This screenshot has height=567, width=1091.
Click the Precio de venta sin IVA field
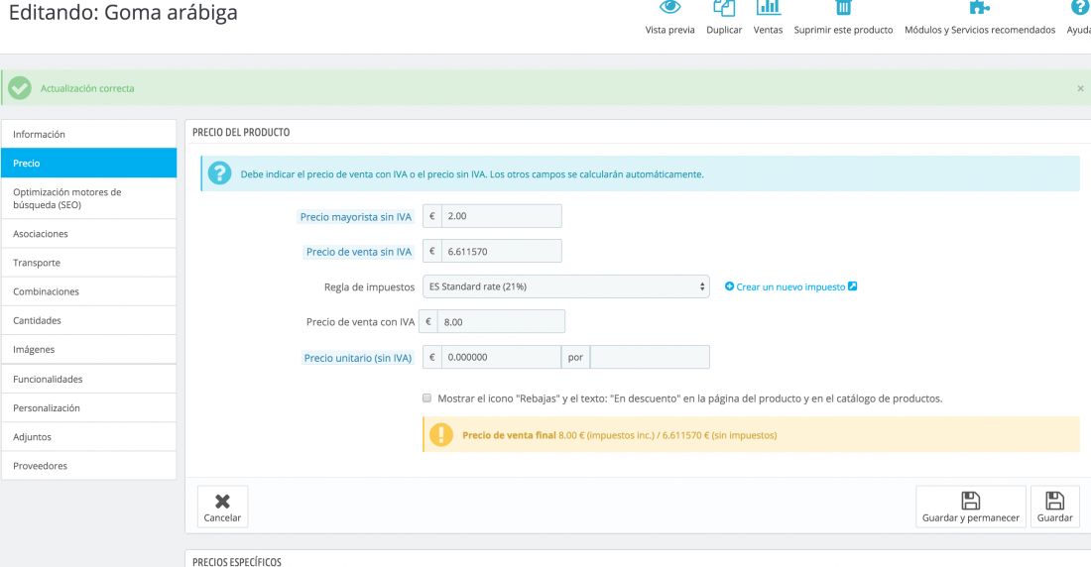coord(501,251)
